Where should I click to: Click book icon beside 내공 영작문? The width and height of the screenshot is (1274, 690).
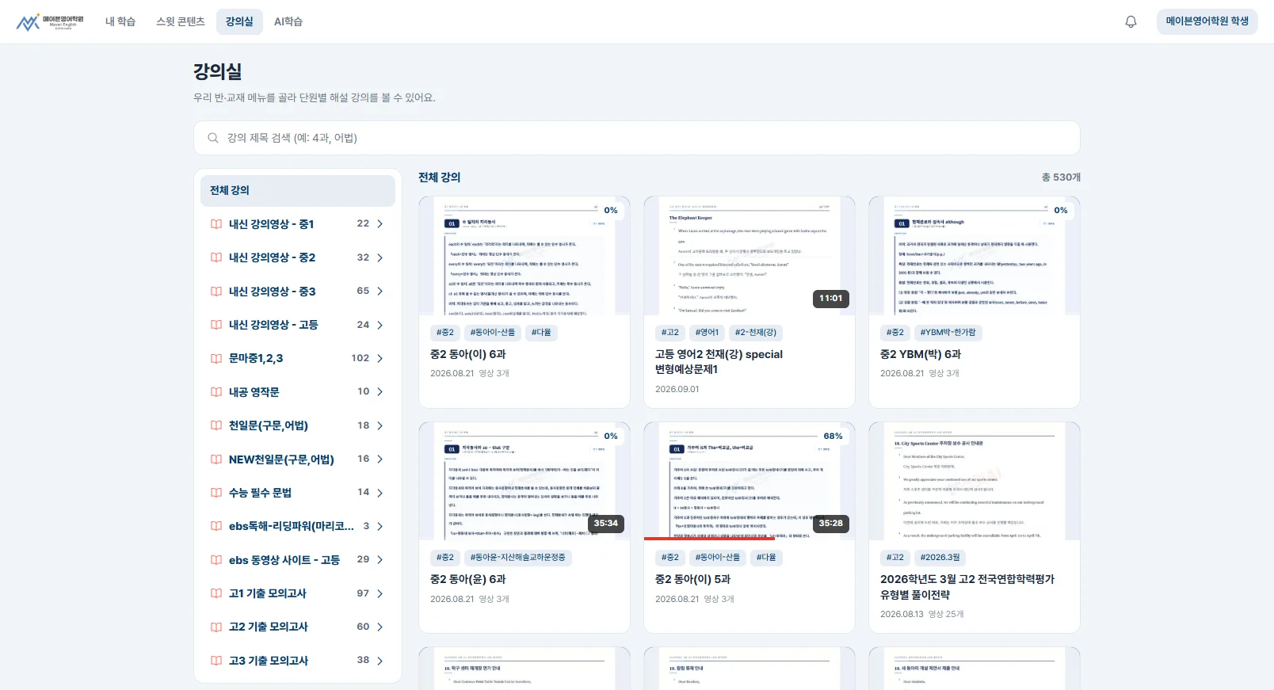point(216,392)
